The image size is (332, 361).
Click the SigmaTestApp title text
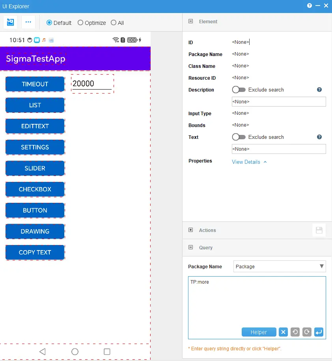pyautogui.click(x=35, y=58)
